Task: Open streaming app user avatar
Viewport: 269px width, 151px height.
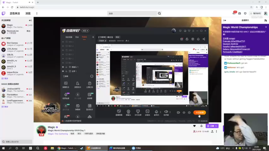Action: tap(174, 31)
